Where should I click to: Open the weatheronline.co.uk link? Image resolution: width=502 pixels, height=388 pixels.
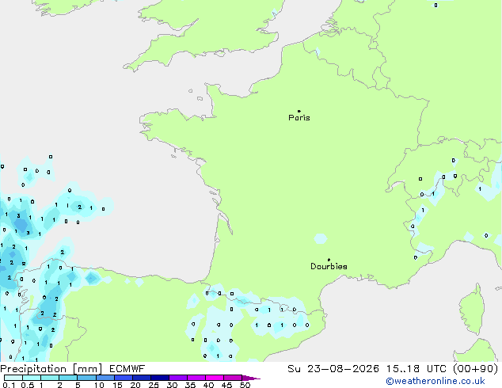[x=435, y=382]
